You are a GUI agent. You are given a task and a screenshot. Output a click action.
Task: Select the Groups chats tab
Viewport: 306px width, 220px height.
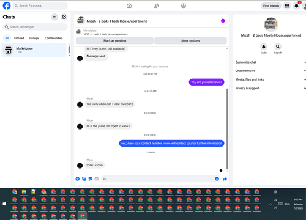click(34, 38)
